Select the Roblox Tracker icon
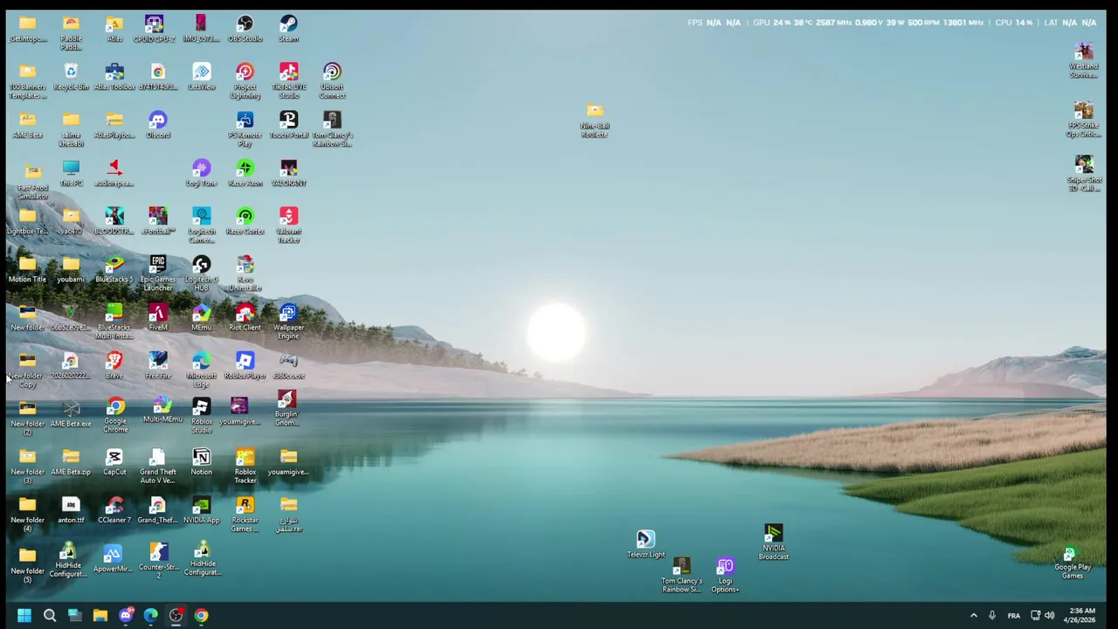 (245, 466)
